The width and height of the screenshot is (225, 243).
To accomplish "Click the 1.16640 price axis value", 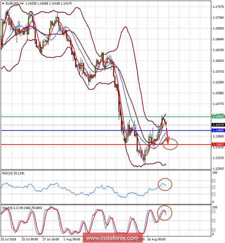I will click(x=218, y=39).
